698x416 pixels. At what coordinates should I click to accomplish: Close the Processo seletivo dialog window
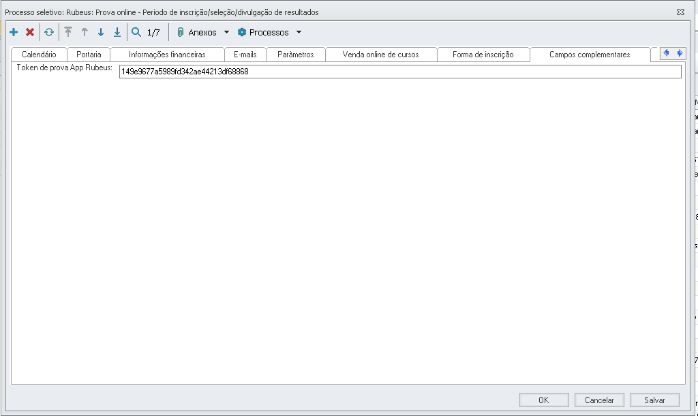pyautogui.click(x=681, y=12)
